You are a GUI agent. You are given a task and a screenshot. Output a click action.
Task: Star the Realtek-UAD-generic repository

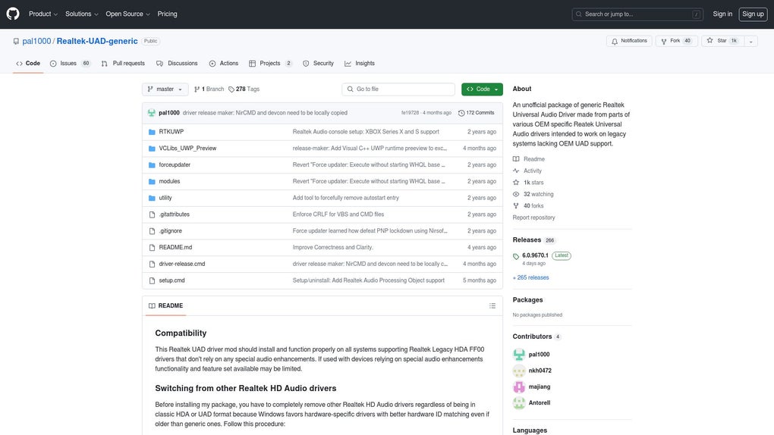tap(722, 41)
